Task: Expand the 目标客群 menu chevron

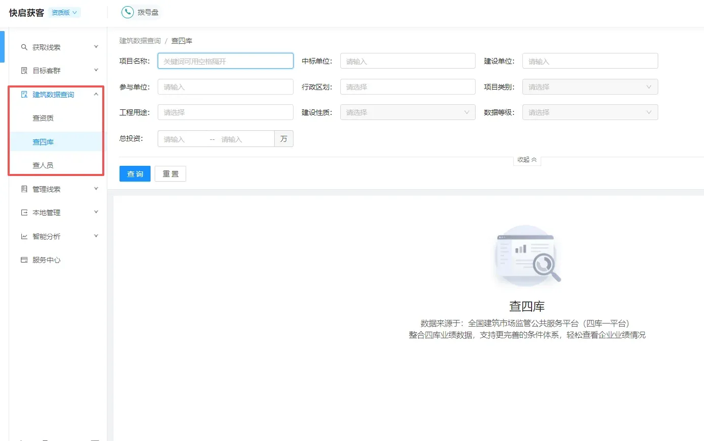Action: pos(96,70)
